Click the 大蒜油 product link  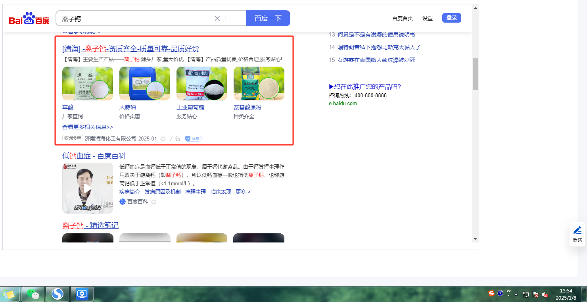128,107
